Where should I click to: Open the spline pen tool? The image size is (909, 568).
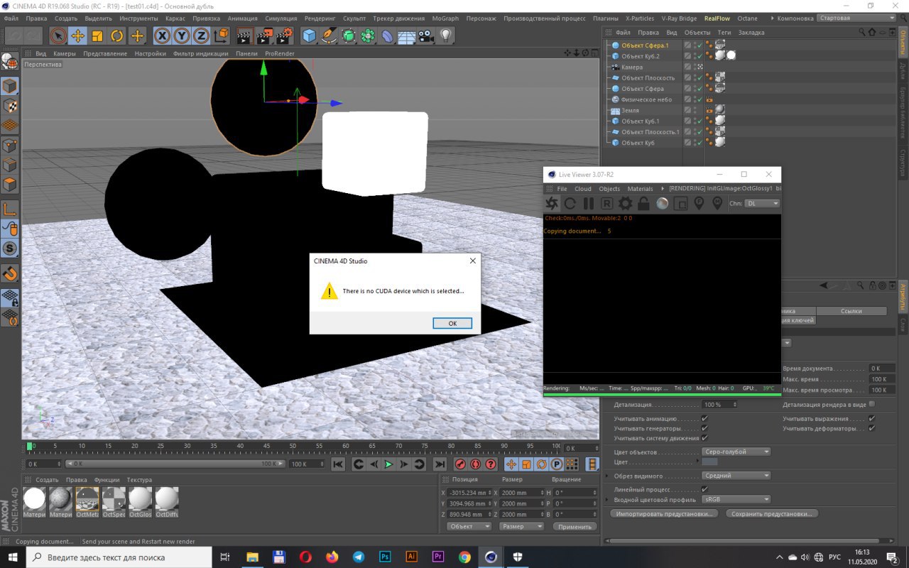[x=329, y=35]
